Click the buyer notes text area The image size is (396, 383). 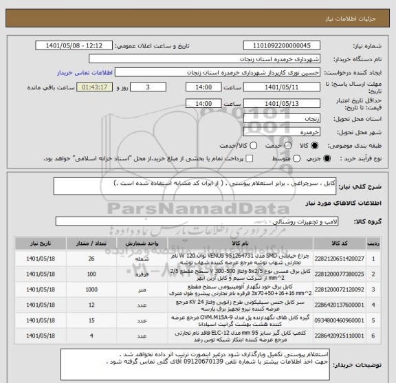click(195, 364)
